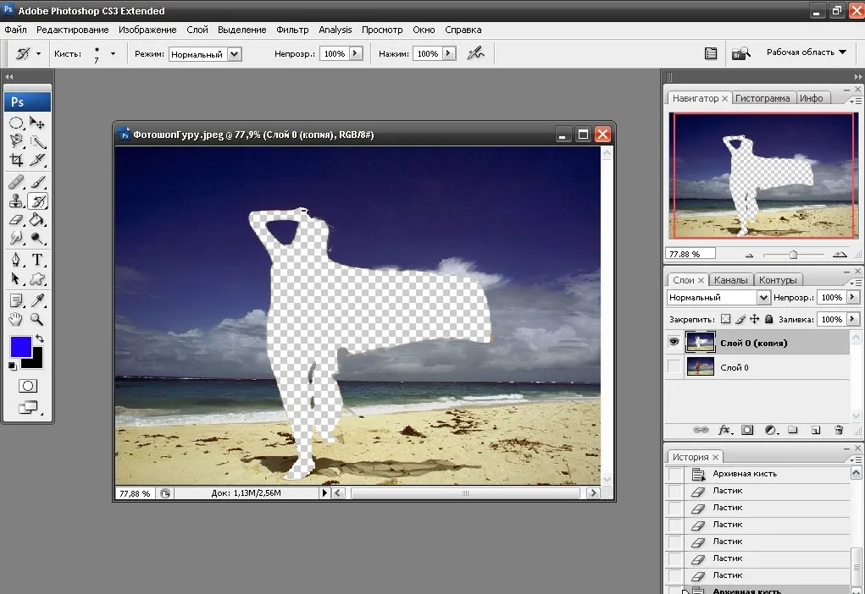This screenshot has height=594, width=865.
Task: Delete layer with trash icon
Action: point(839,430)
